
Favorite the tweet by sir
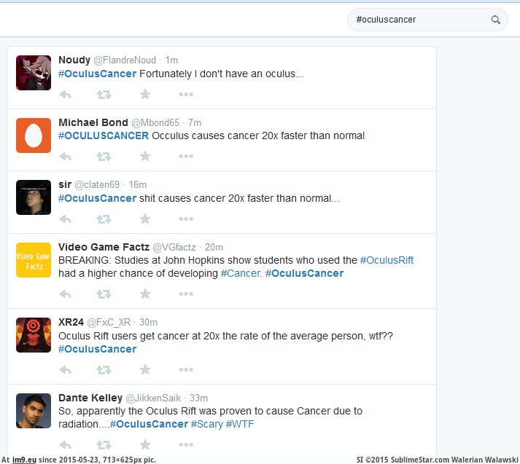(145, 219)
